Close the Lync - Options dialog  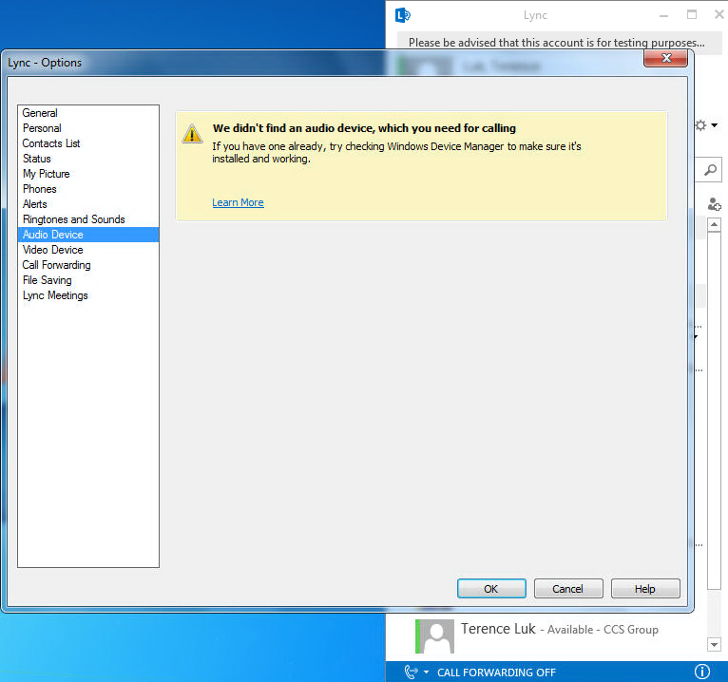665,59
